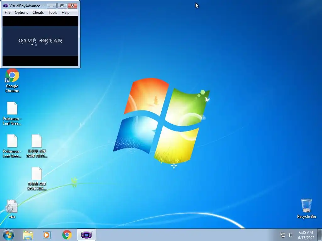Select the first Pokemon - Leaf Gree... file icon
The image size is (322, 241).
12,113
